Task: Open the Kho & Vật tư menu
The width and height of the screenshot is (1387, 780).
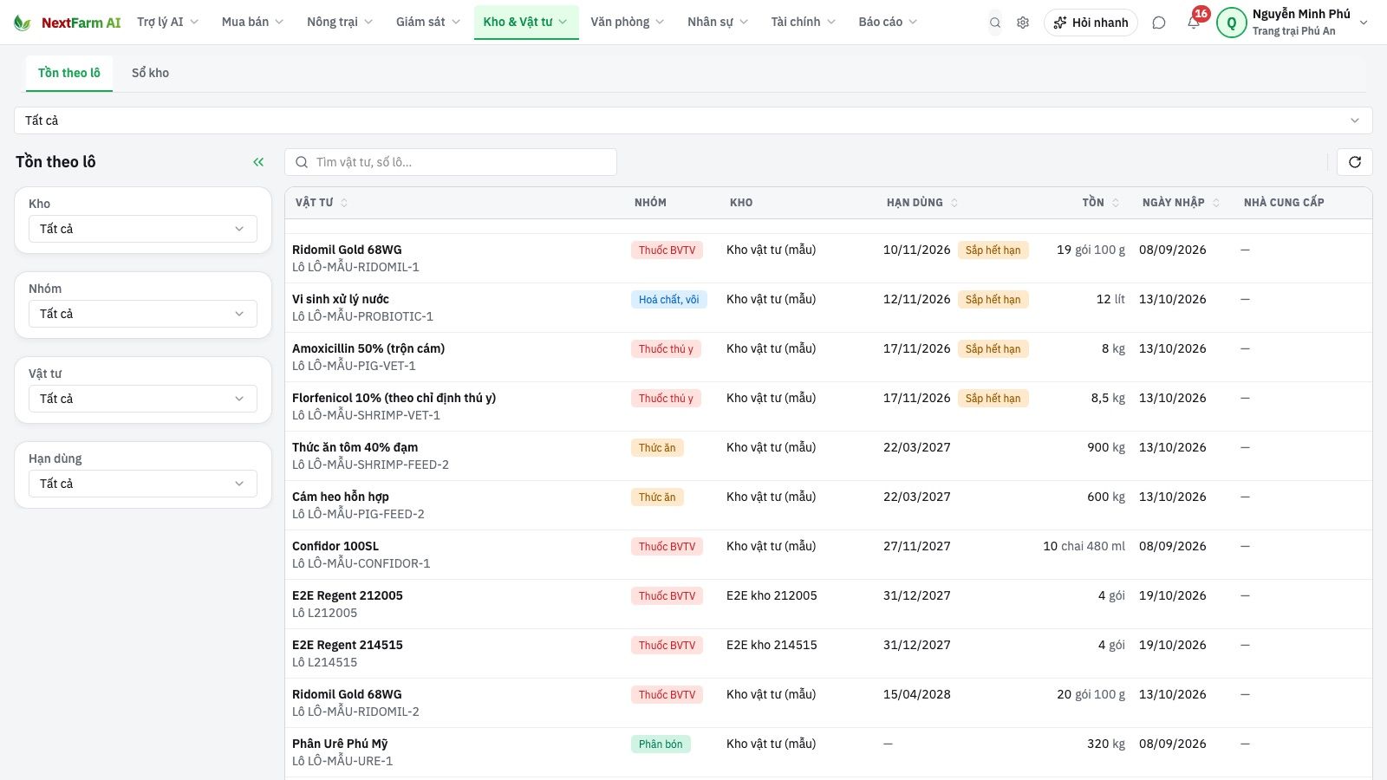Action: [526, 23]
